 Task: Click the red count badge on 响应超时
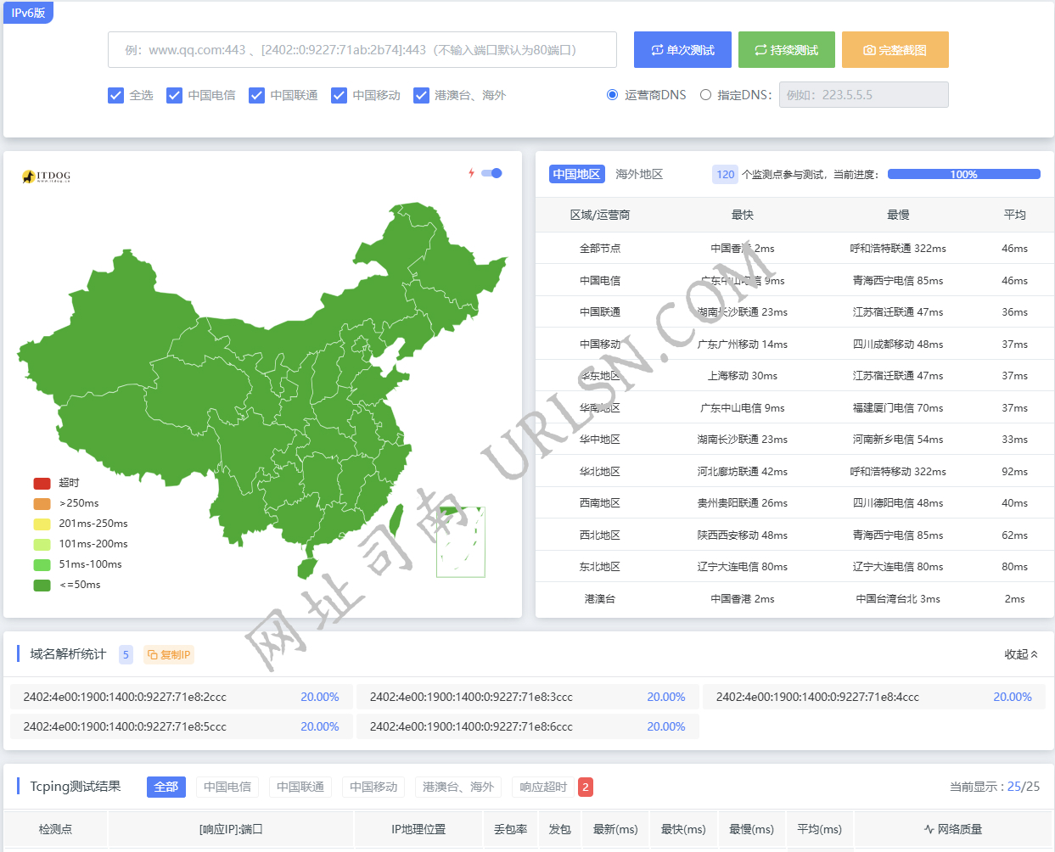[x=585, y=787]
